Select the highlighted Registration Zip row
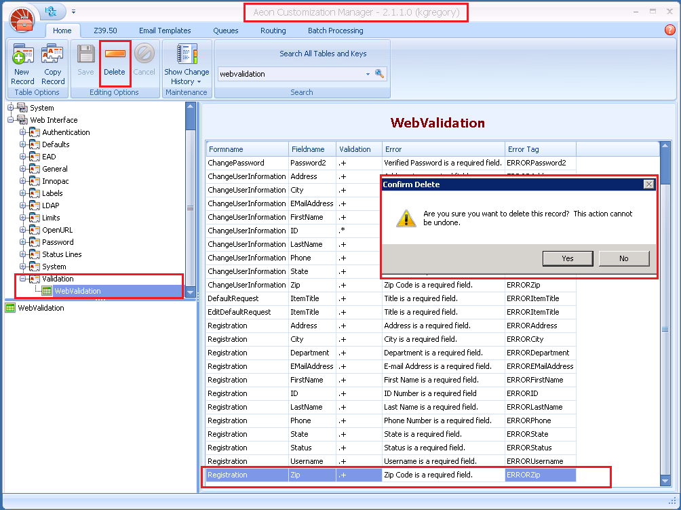Viewport: 681px width, 510px height. [339, 475]
